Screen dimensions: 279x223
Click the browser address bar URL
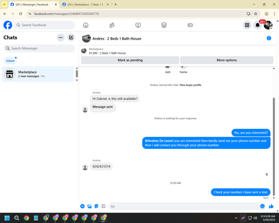click(x=66, y=14)
